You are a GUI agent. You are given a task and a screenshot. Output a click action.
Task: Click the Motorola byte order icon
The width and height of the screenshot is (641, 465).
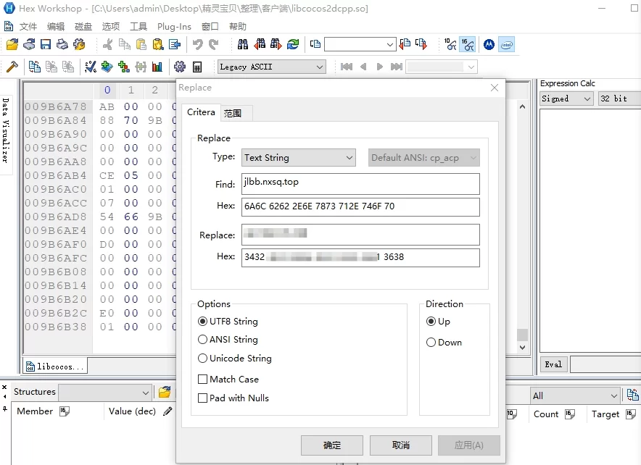pyautogui.click(x=489, y=45)
